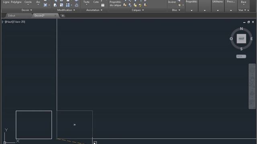Click the Insérer block tool
This screenshot has height=144, width=257.
pyautogui.click(x=172, y=2)
